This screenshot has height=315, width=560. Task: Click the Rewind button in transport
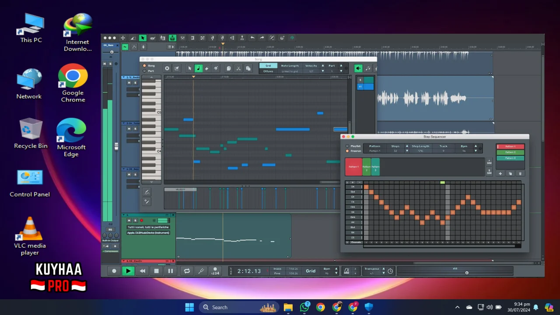point(142,271)
